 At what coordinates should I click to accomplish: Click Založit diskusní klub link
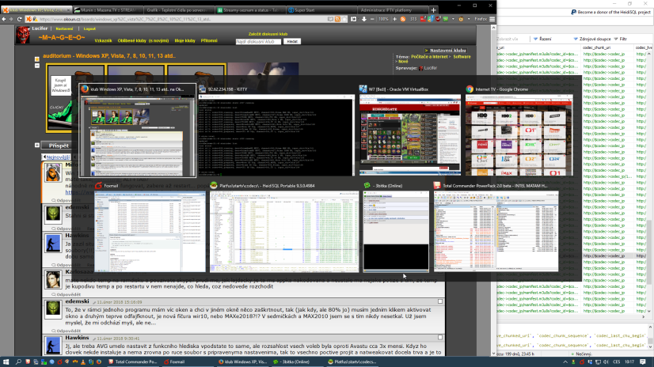[x=268, y=34]
